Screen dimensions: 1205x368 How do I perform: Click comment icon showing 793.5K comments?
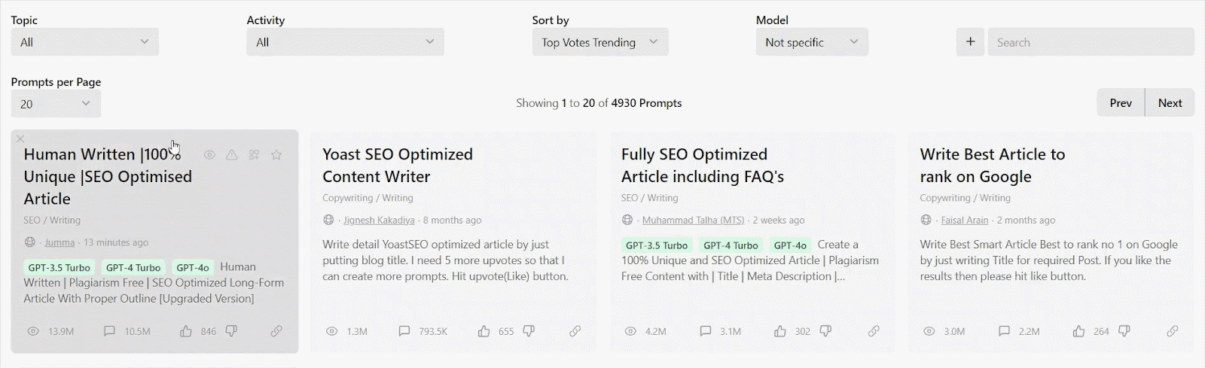[404, 331]
